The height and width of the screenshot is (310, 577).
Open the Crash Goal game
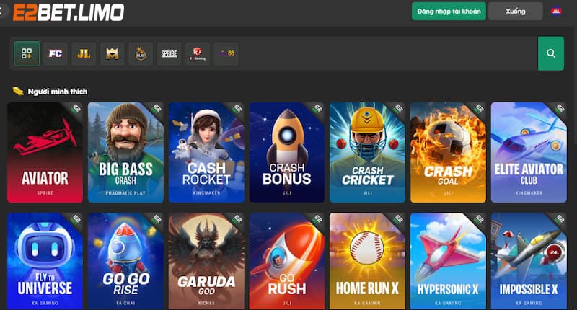pos(448,152)
